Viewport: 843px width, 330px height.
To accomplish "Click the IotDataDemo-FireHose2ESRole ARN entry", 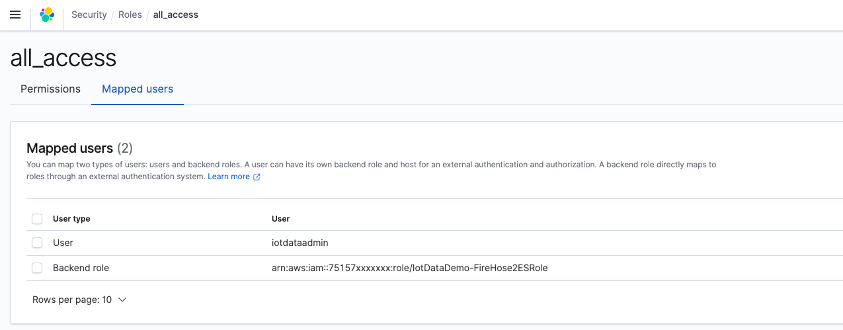I will click(410, 268).
